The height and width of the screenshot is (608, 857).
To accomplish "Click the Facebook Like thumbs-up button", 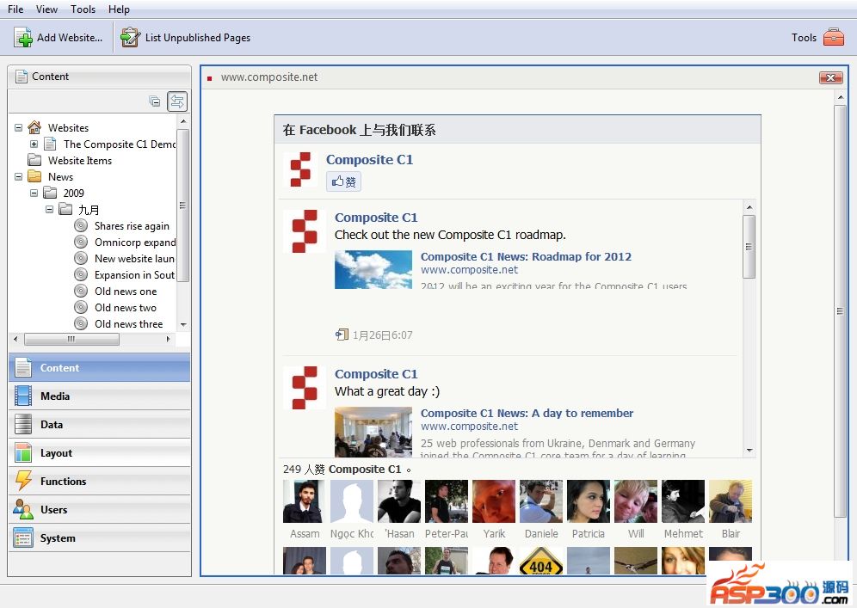I will (x=344, y=181).
